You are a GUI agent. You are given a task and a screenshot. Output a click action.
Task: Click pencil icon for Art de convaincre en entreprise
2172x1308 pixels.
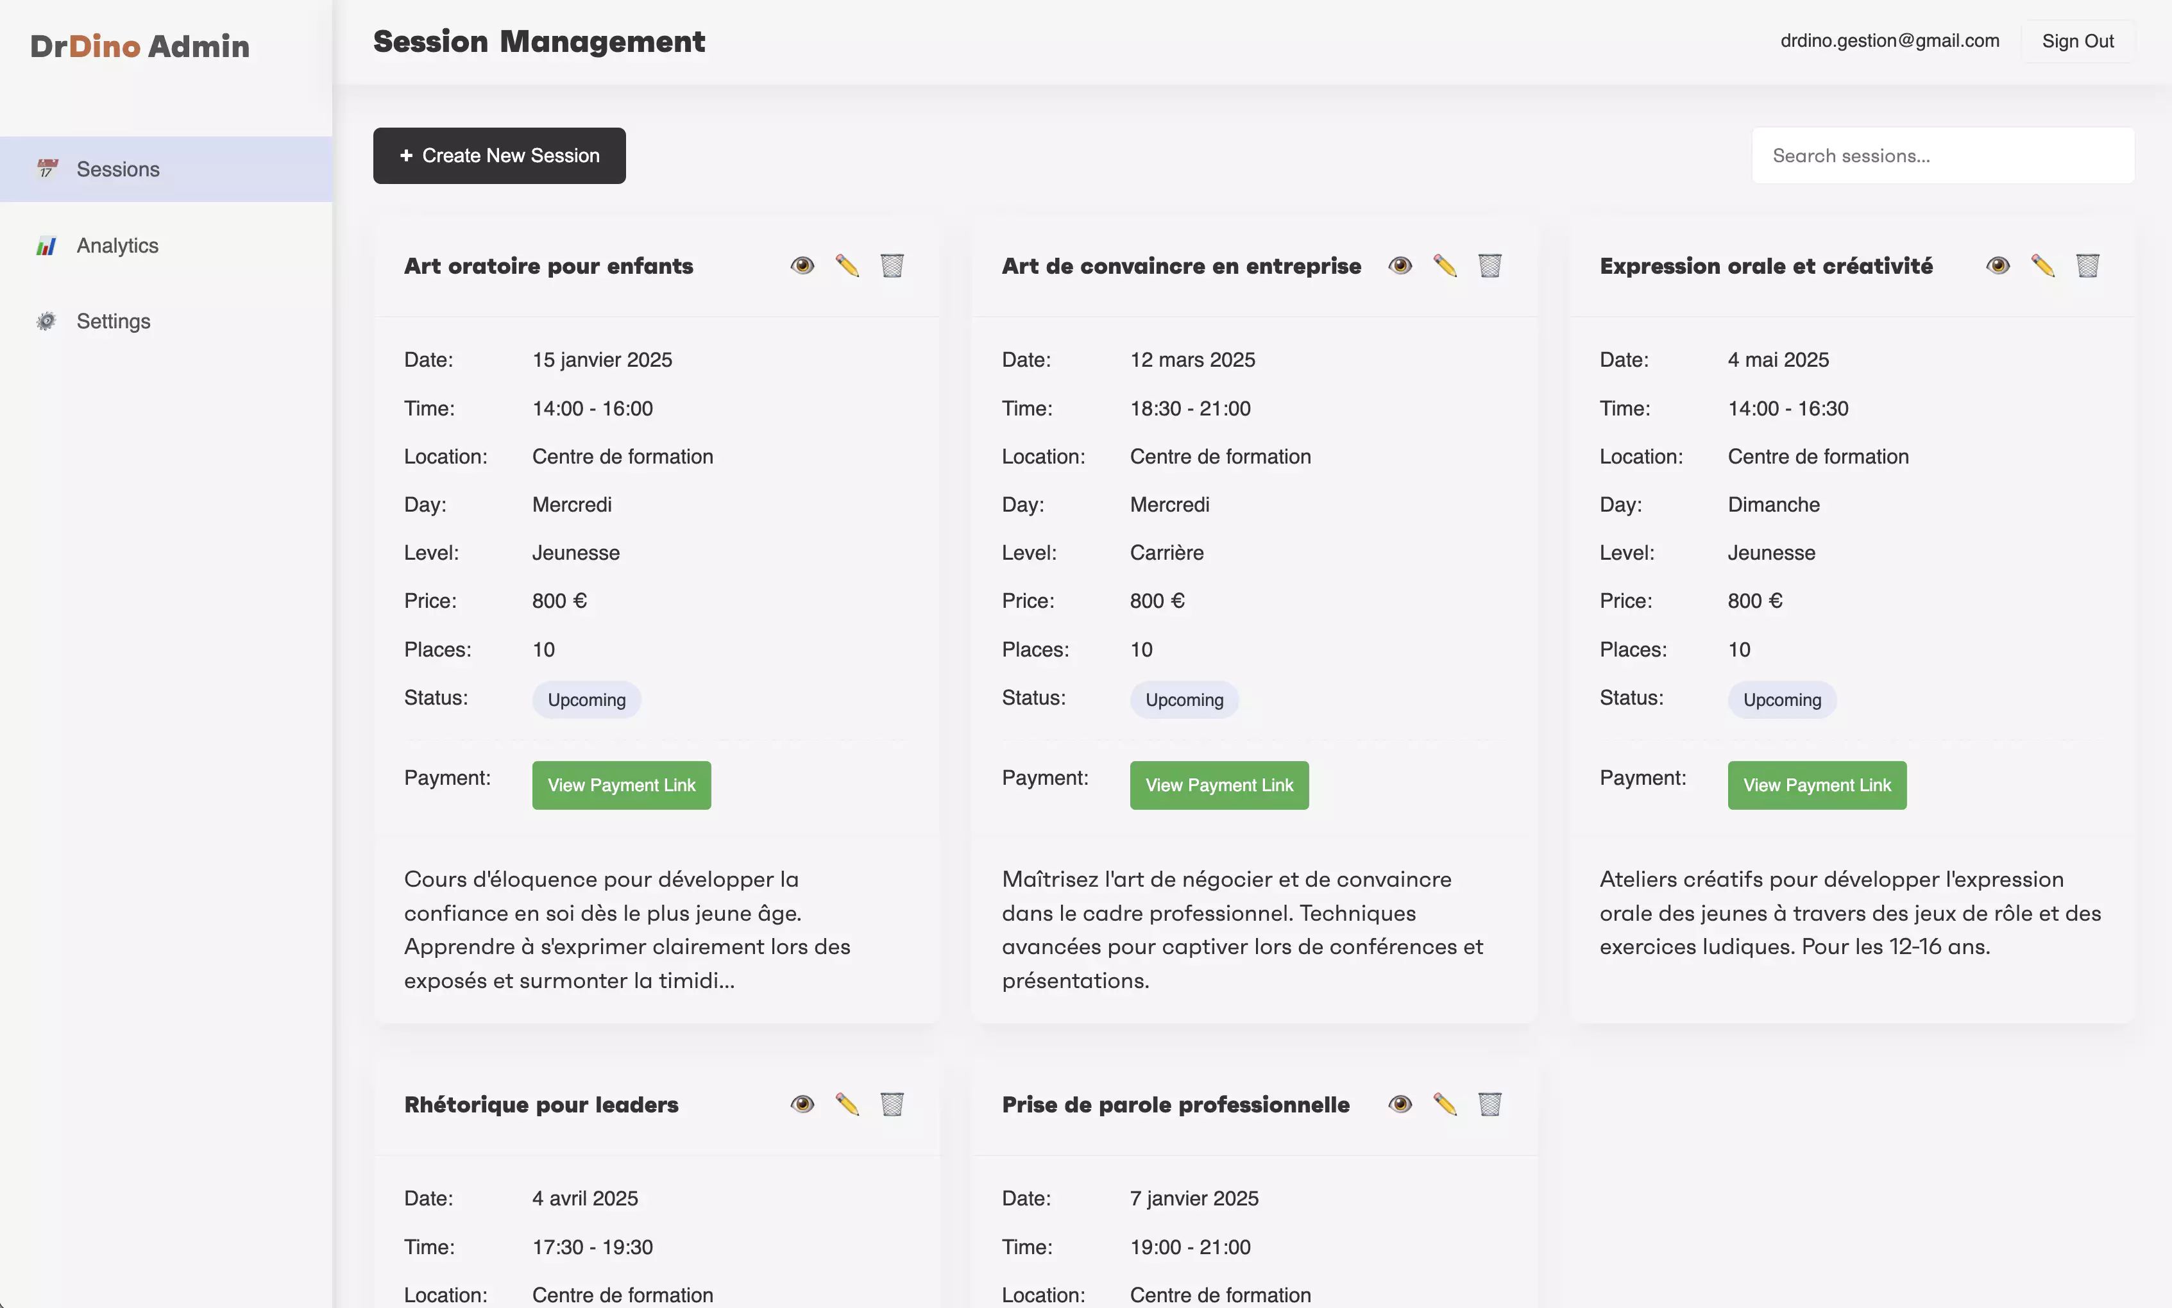(x=1445, y=265)
